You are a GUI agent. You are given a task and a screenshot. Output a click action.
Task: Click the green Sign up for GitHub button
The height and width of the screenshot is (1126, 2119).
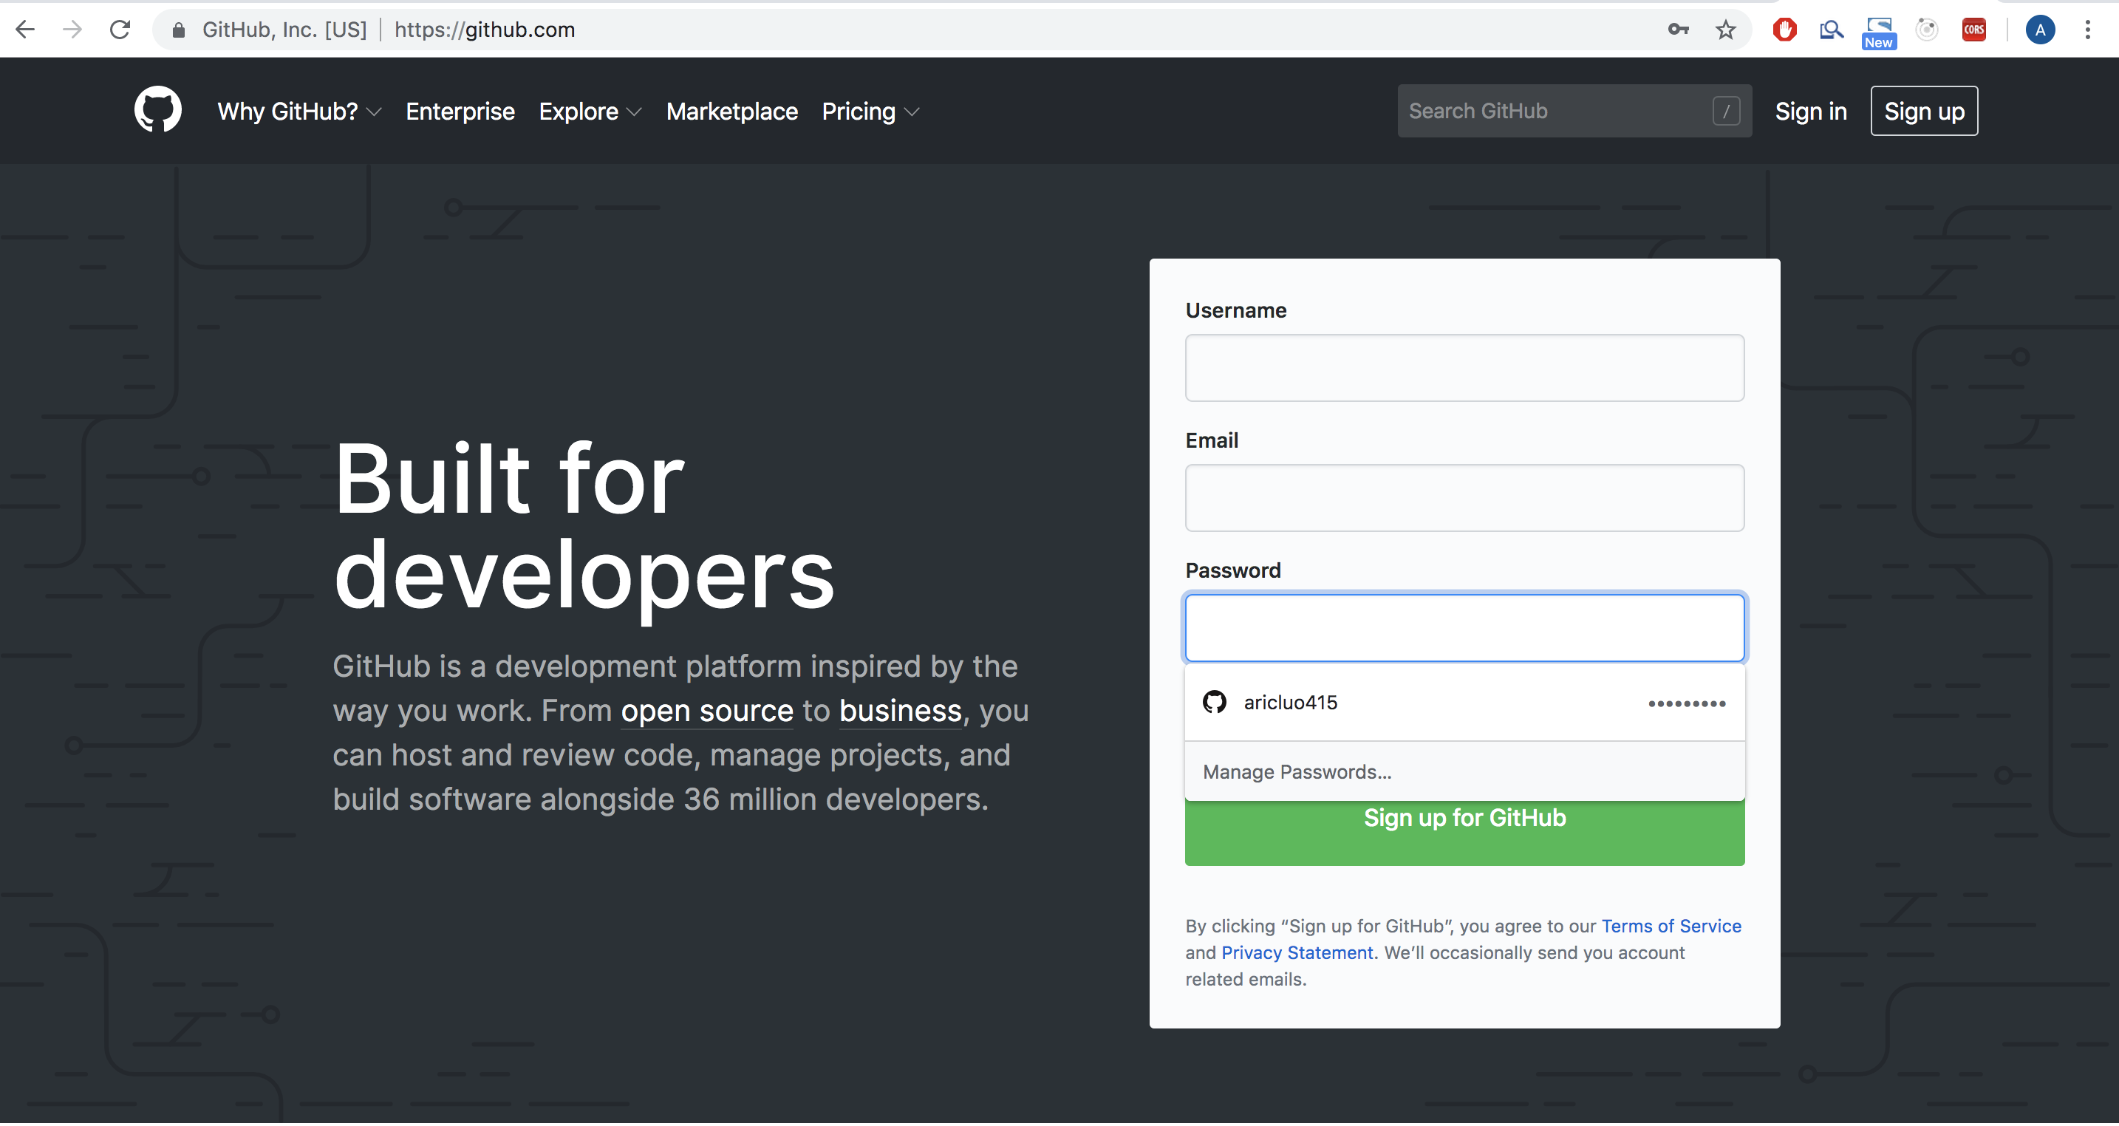pyautogui.click(x=1464, y=833)
